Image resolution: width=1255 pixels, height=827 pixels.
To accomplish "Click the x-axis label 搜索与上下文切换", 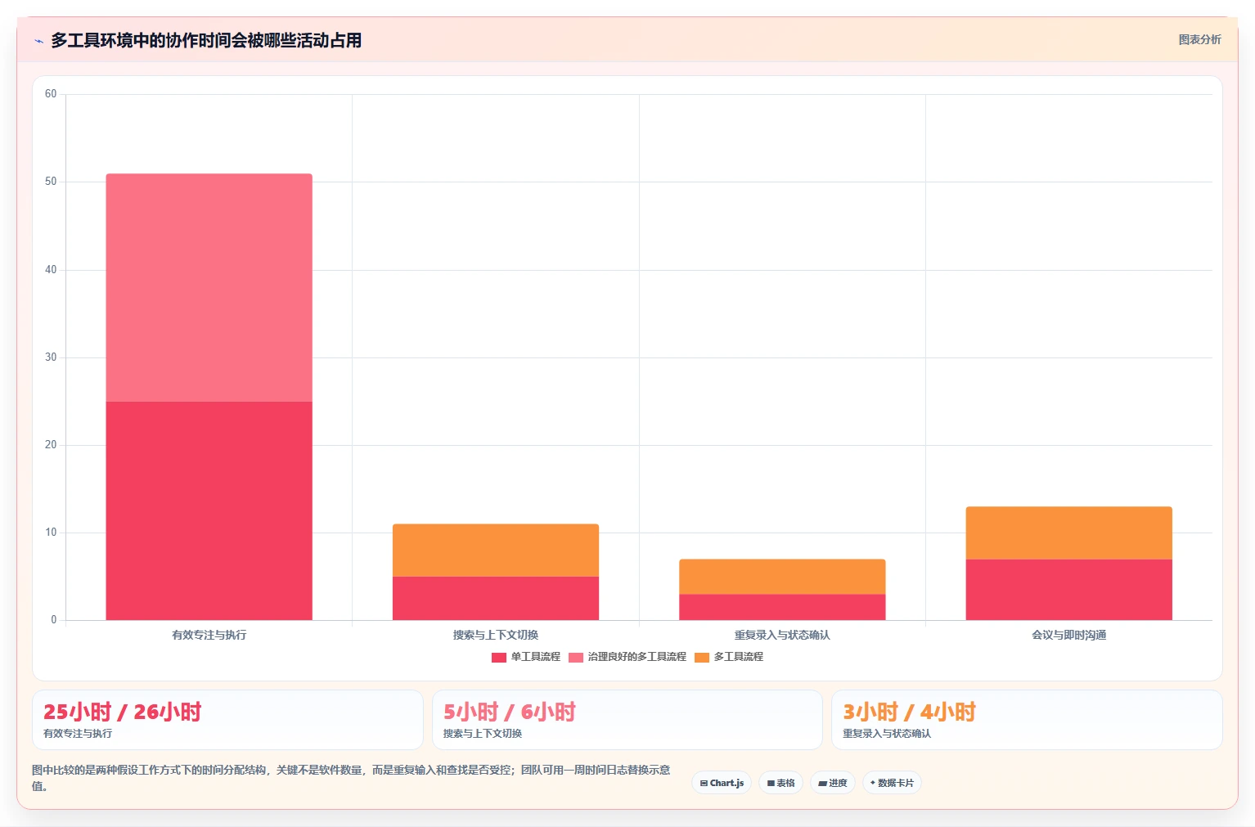I will [496, 635].
